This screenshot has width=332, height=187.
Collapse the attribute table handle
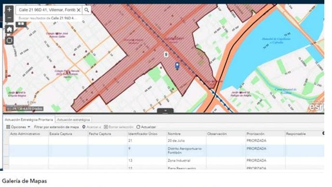pyautogui.click(x=166, y=111)
